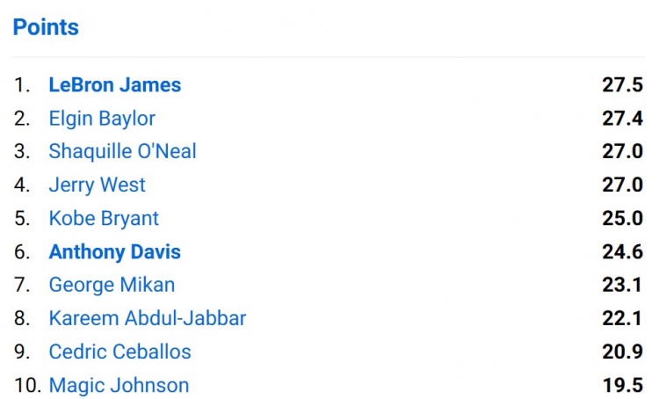Open Magic Johnson player page
This screenshot has width=659, height=399.
(x=119, y=386)
